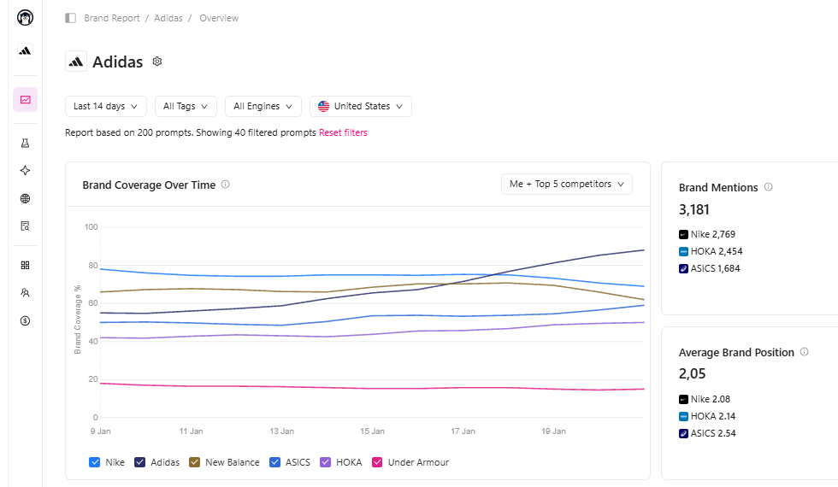Open the grid apps sidebar icon
The height and width of the screenshot is (487, 838).
(25, 266)
